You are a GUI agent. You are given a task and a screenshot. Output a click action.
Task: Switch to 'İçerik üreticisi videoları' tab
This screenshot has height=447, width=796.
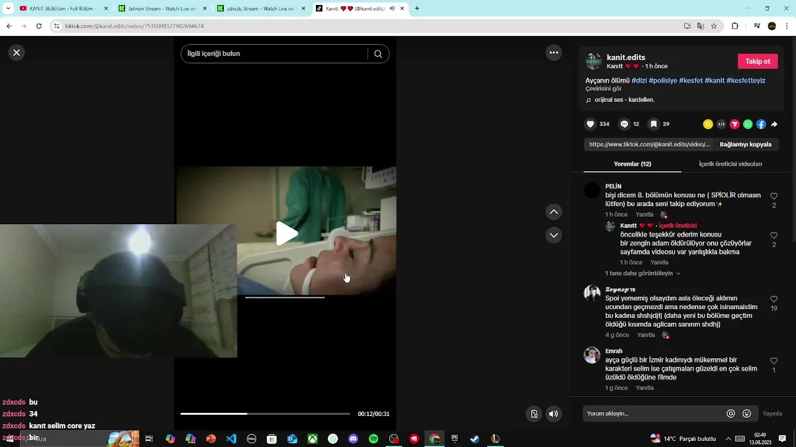pos(730,164)
